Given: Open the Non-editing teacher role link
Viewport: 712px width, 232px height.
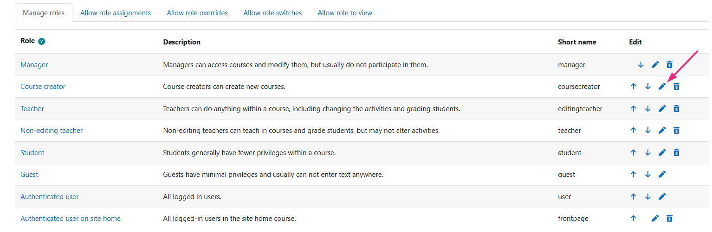Looking at the screenshot, I should [52, 131].
